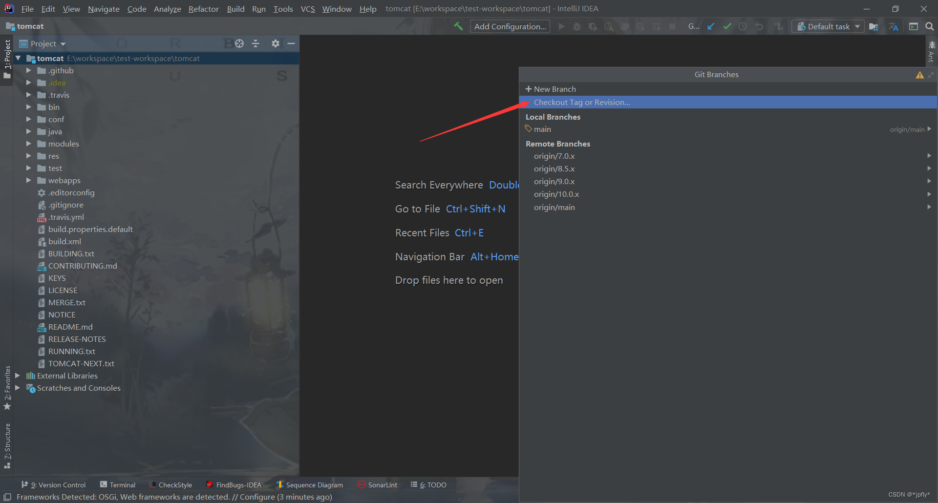Expand the modules folder
Image resolution: width=938 pixels, height=503 pixels.
pyautogui.click(x=28, y=144)
